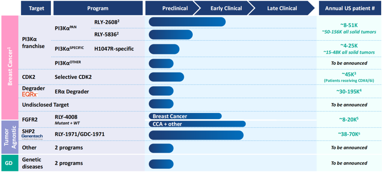
Task: Click the purple Tumor Agnostic side label
Action: point(10,137)
